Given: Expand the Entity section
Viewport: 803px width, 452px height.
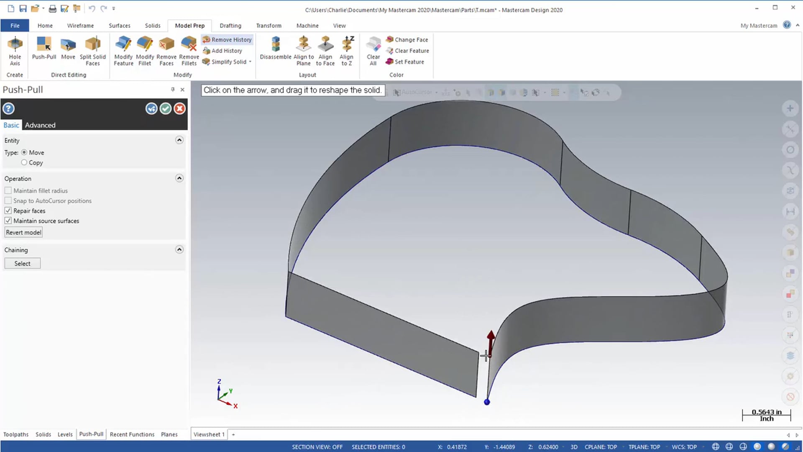Looking at the screenshot, I should click(x=179, y=140).
